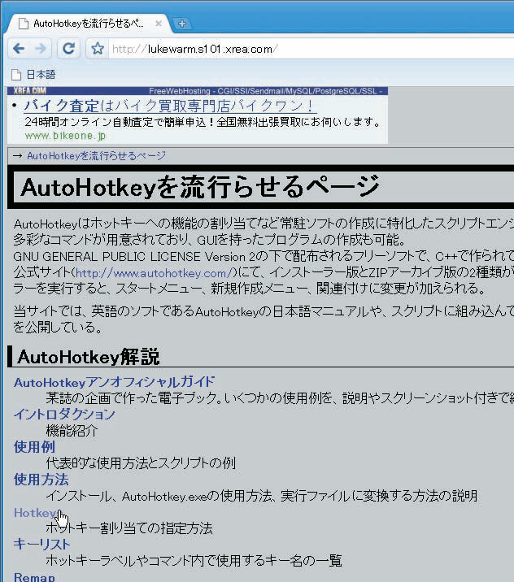Image resolution: width=514 pixels, height=582 pixels.
Task: Open the AutoHotkeyアンオフィシャルガイド link
Action: pos(114,382)
